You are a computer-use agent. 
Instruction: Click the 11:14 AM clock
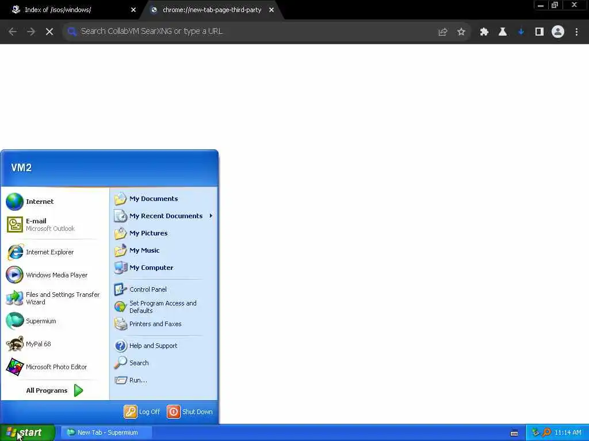click(x=568, y=433)
